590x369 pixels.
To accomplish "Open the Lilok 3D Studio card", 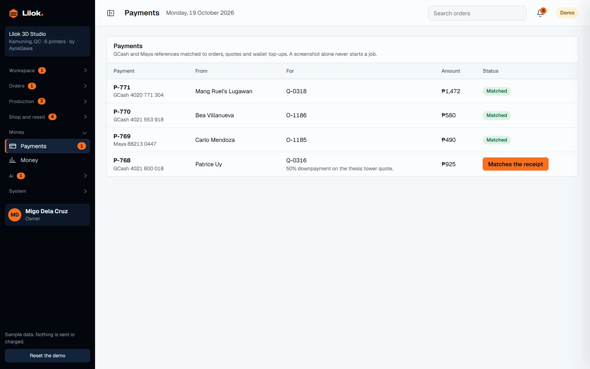I will [48, 41].
